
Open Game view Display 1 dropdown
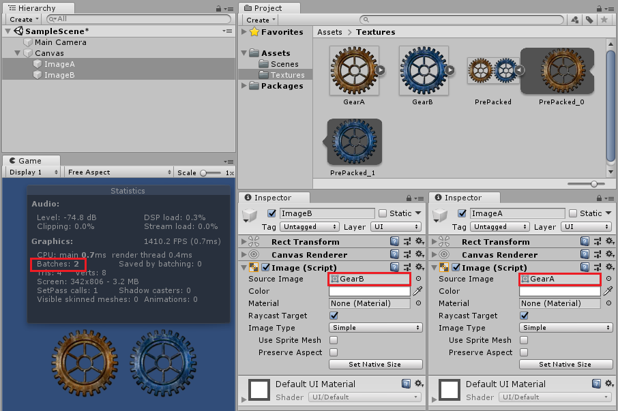pyautogui.click(x=33, y=172)
